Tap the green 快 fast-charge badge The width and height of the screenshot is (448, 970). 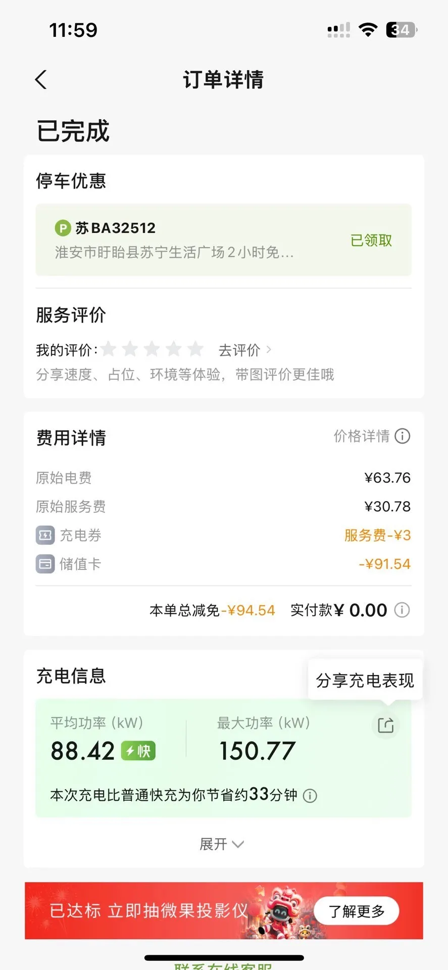[x=138, y=751]
